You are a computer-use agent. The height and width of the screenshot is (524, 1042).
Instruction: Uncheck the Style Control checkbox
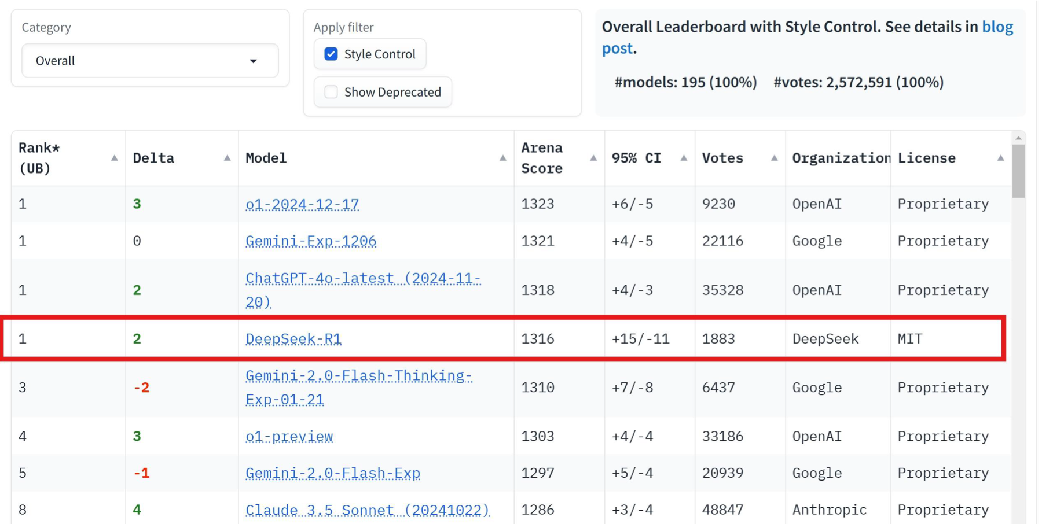(x=331, y=54)
